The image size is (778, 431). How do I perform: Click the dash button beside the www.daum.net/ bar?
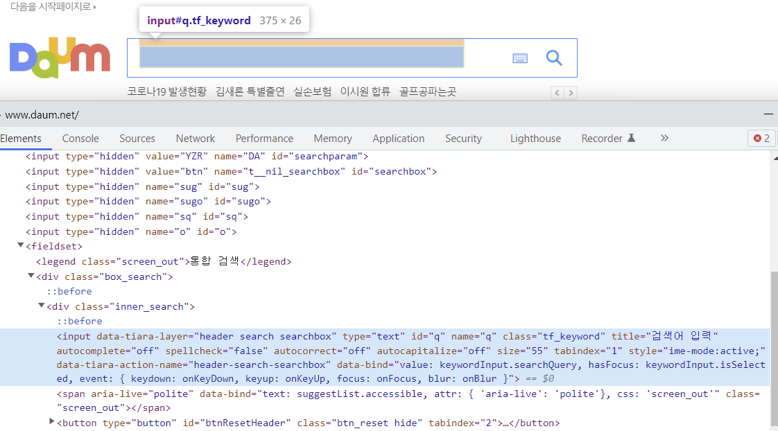tap(768, 114)
